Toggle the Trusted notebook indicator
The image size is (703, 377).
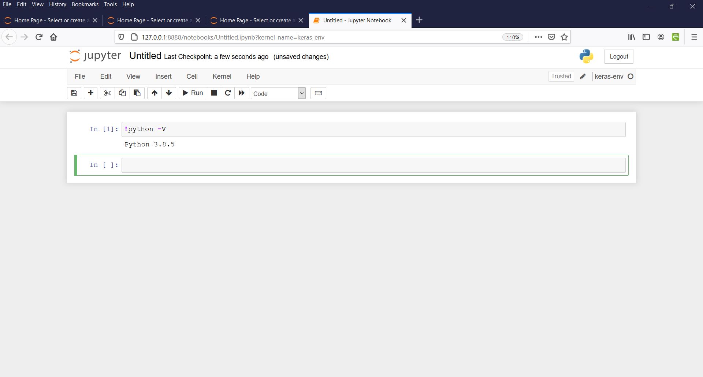pyautogui.click(x=561, y=76)
